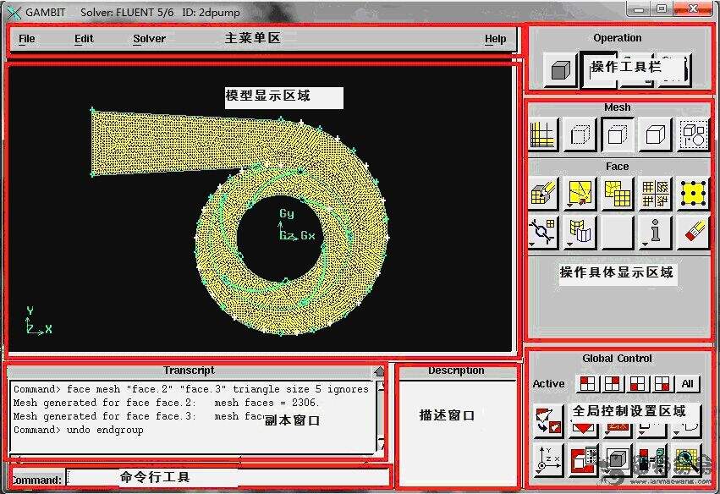Open the Examine Mesh magnifier tool

[685, 459]
